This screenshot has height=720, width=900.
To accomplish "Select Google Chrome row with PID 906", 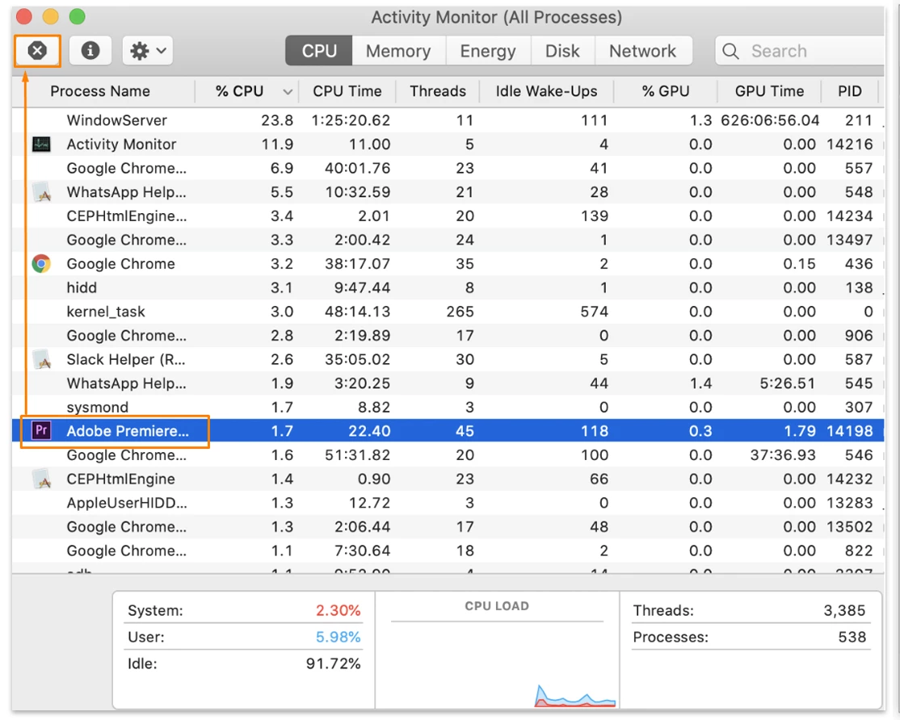I will (448, 335).
